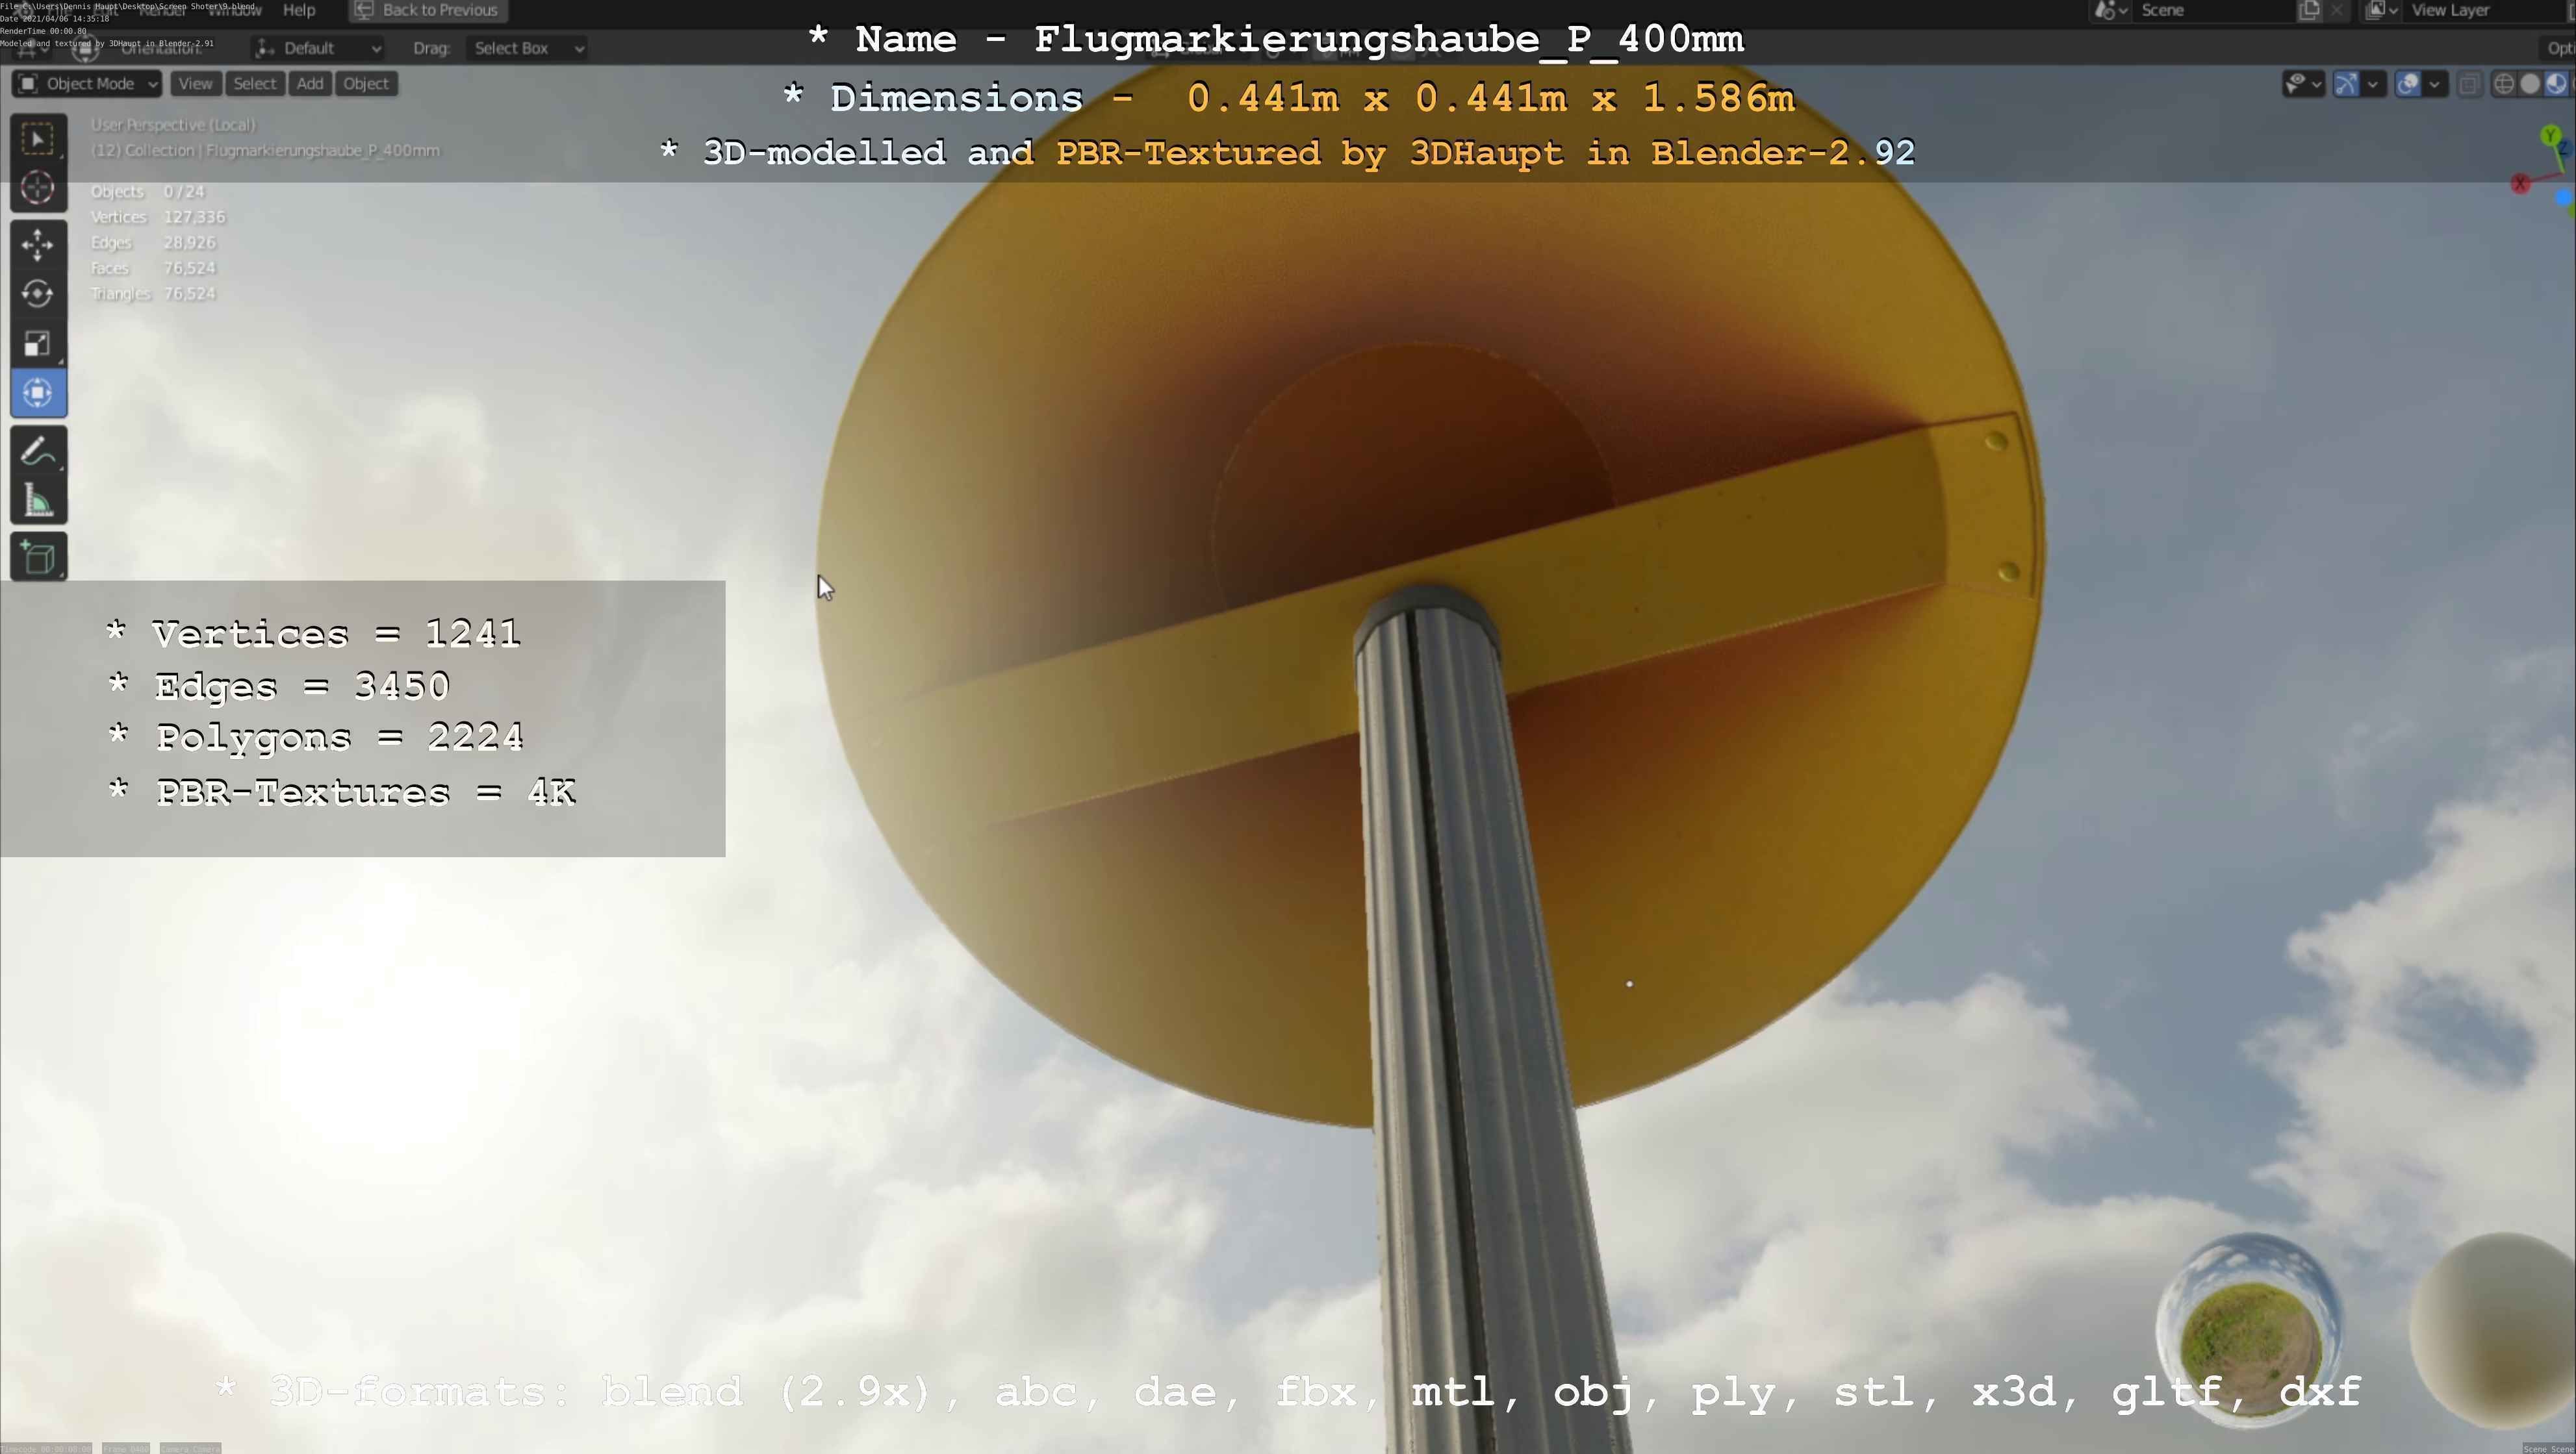2576x1454 pixels.
Task: Click the Back to Previous button
Action: pyautogui.click(x=427, y=10)
